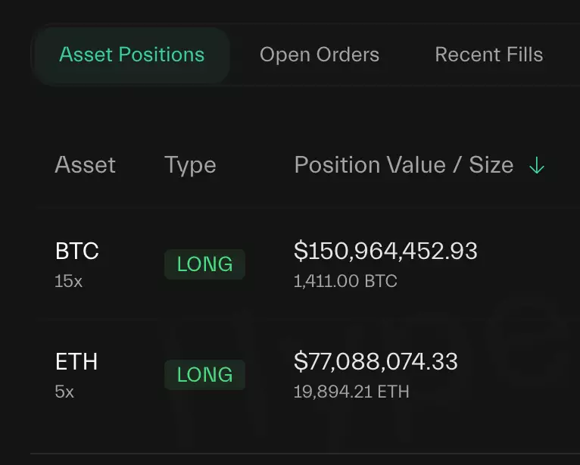Select the Recent Fills tab
580x465 pixels.
pos(488,55)
